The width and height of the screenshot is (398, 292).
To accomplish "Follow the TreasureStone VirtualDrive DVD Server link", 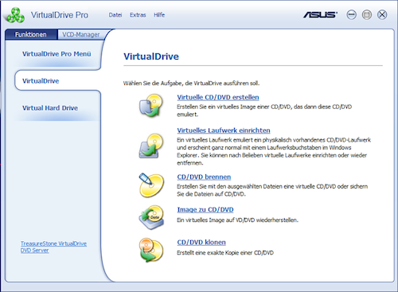I will point(53,247).
